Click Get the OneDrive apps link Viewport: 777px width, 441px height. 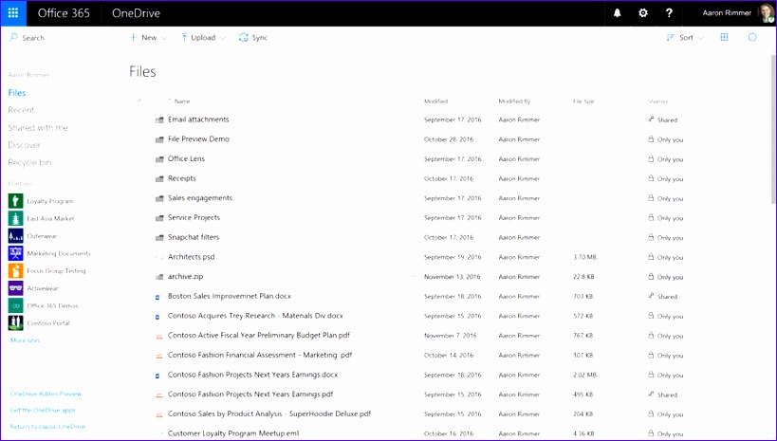[43, 411]
